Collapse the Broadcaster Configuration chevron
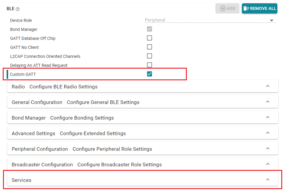The width and height of the screenshot is (287, 193). click(267, 164)
